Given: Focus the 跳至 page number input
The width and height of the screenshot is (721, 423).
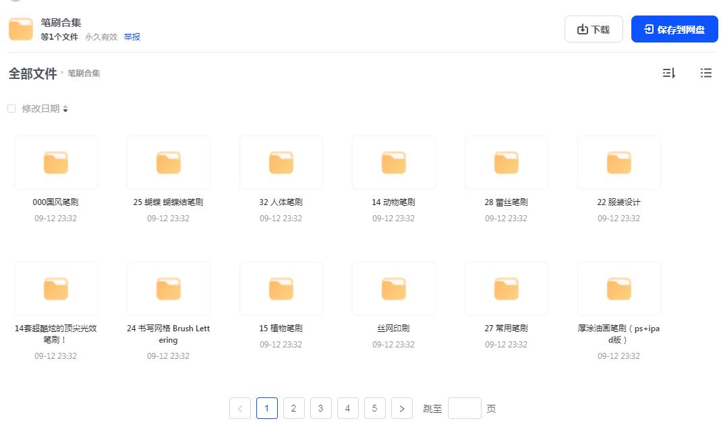Looking at the screenshot, I should point(465,408).
